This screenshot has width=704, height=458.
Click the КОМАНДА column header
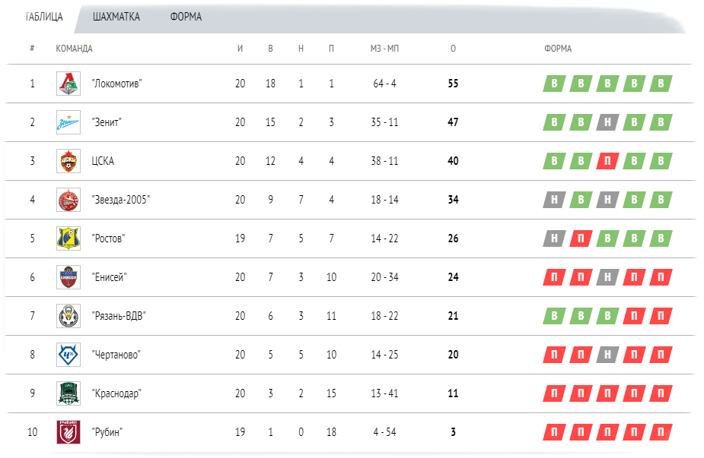(x=74, y=49)
